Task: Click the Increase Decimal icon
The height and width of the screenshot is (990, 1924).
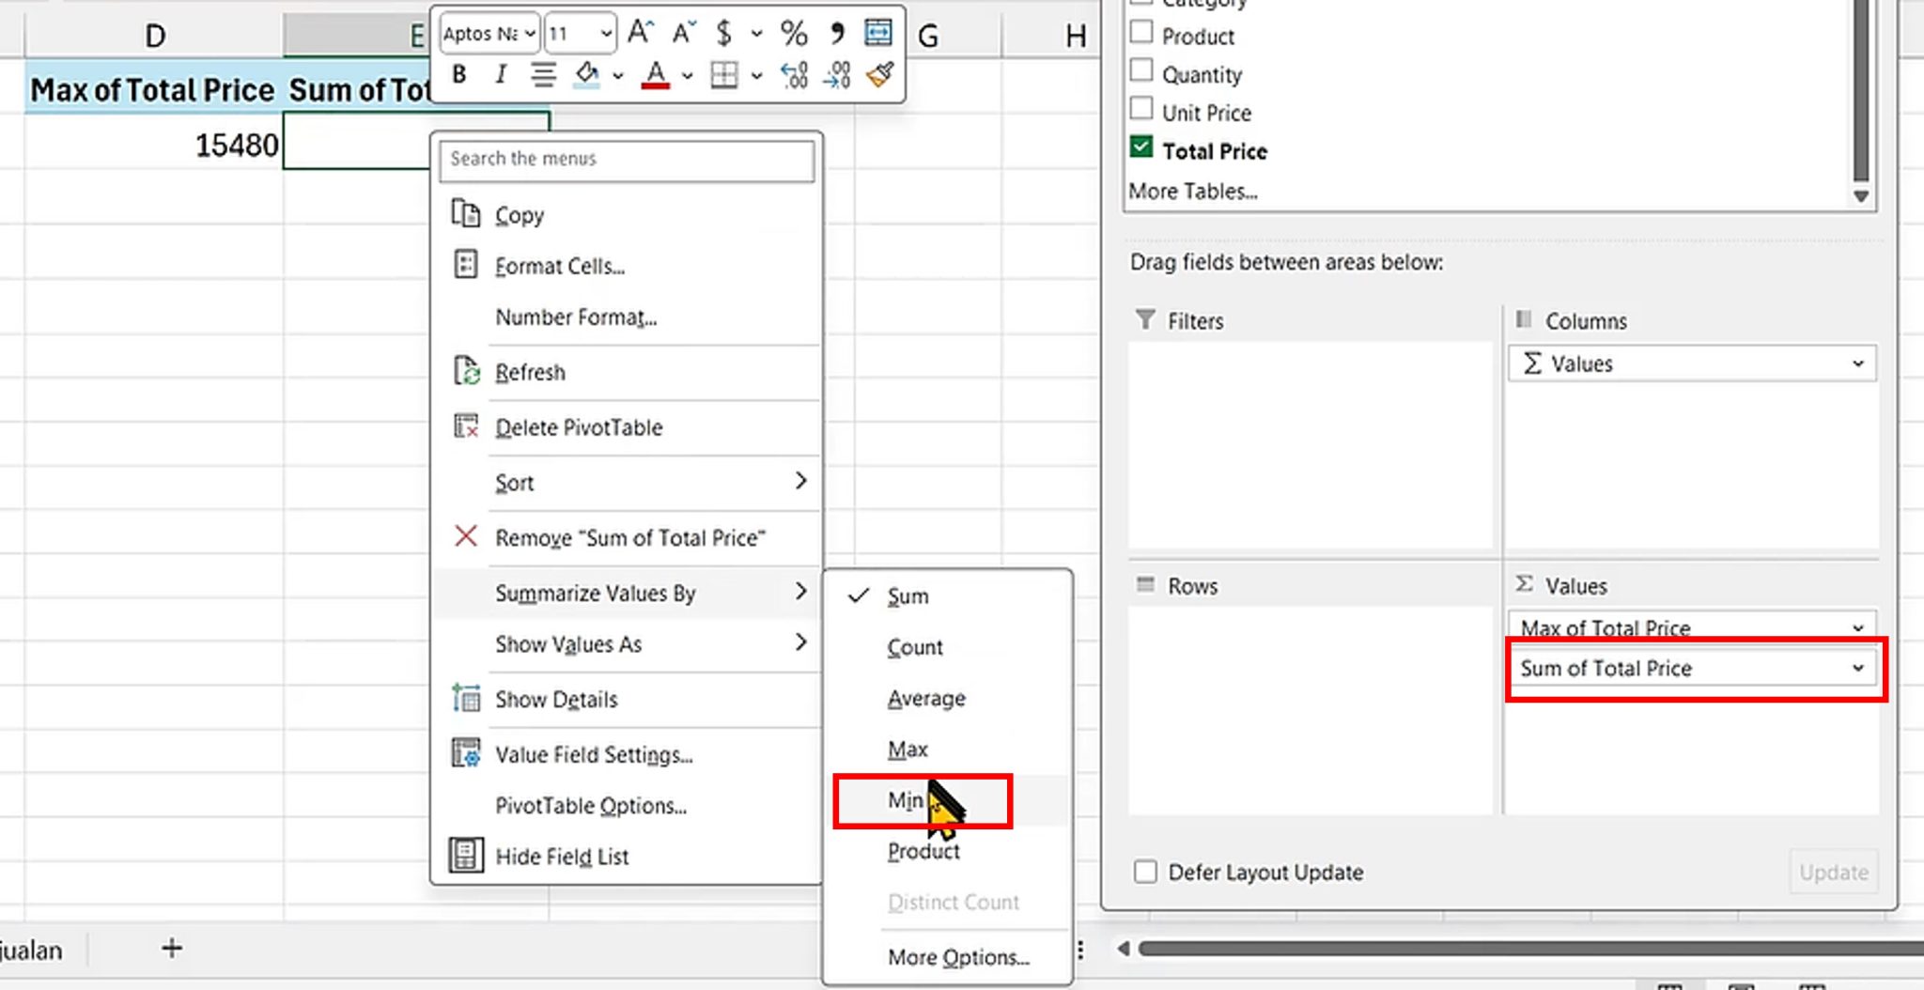Action: tap(794, 75)
